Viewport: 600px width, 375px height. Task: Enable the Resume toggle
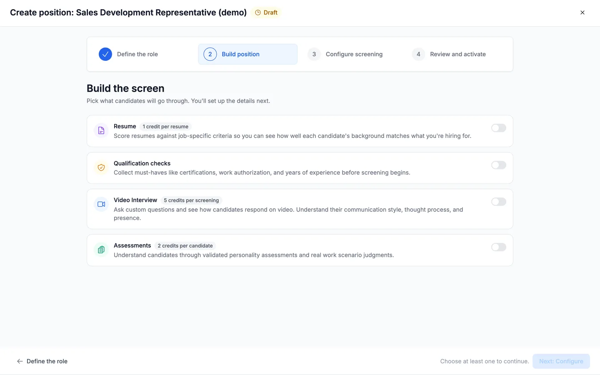[x=499, y=128]
